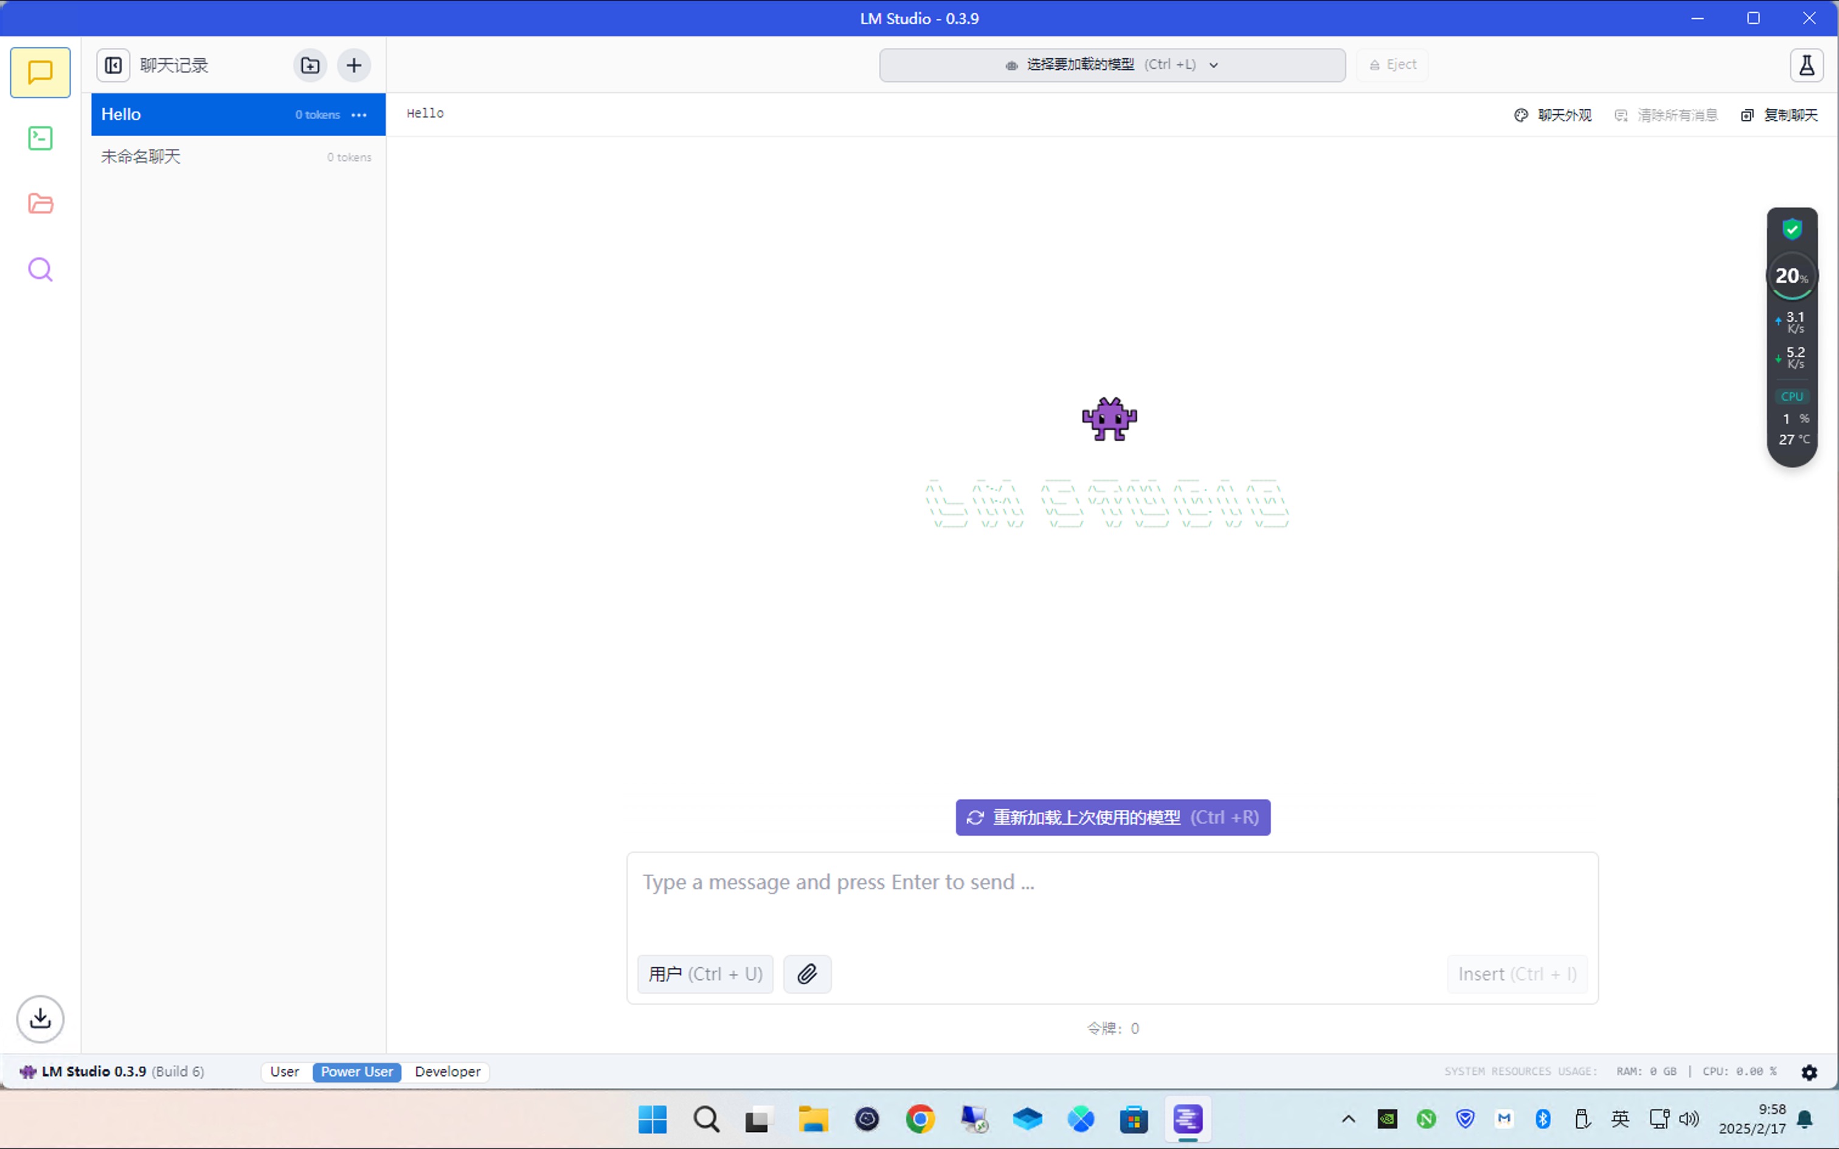The image size is (1839, 1149).
Task: Click the 令牌: 0 token counter
Action: pyautogui.click(x=1112, y=1029)
